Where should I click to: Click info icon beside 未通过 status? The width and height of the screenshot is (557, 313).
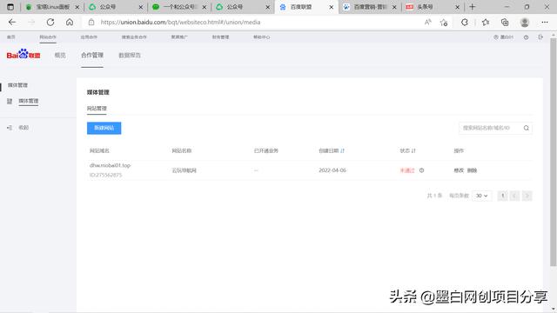(x=421, y=170)
